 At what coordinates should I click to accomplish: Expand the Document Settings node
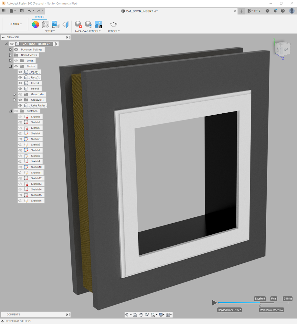click(x=10, y=49)
